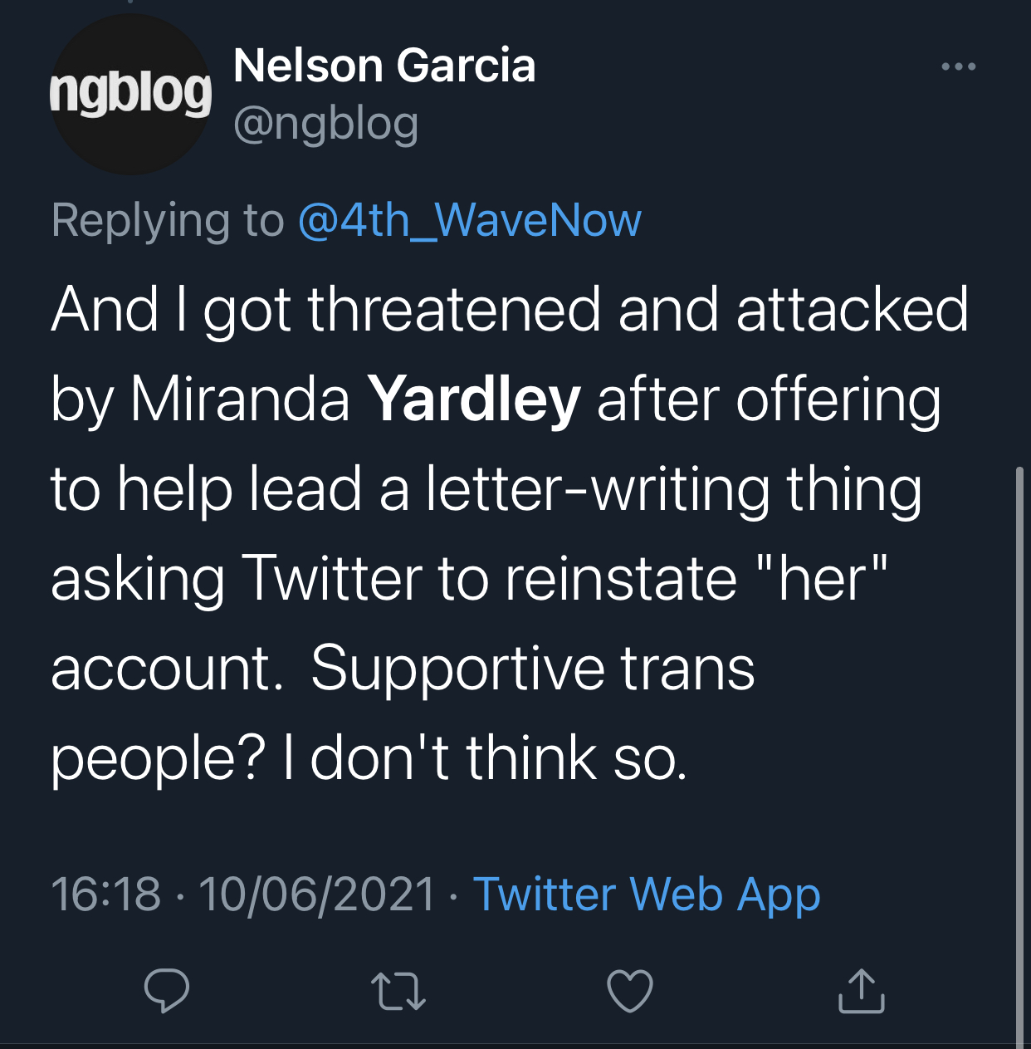Click the 10/06/2021 date
Viewport: 1031px width, 1049px height.
pos(317,895)
